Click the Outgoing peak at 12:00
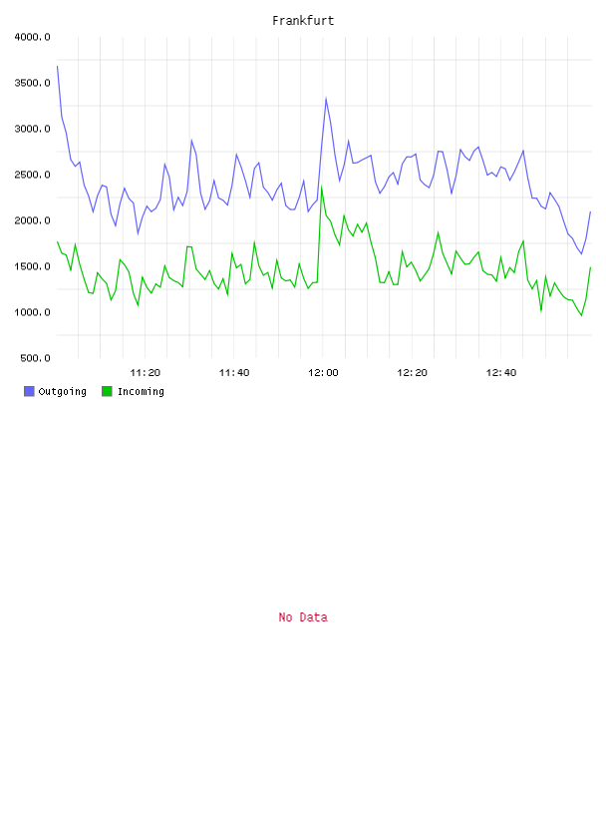606x814 pixels. 326,98
